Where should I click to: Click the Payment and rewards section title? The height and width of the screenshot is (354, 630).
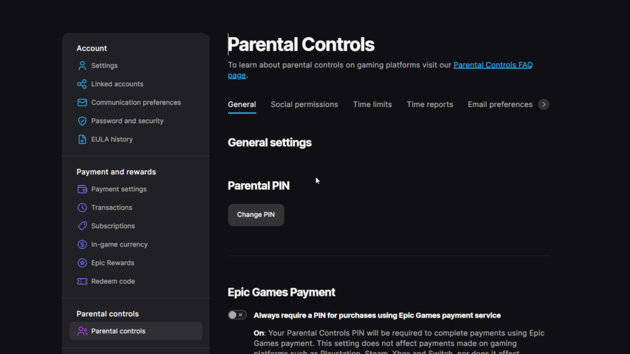click(116, 172)
